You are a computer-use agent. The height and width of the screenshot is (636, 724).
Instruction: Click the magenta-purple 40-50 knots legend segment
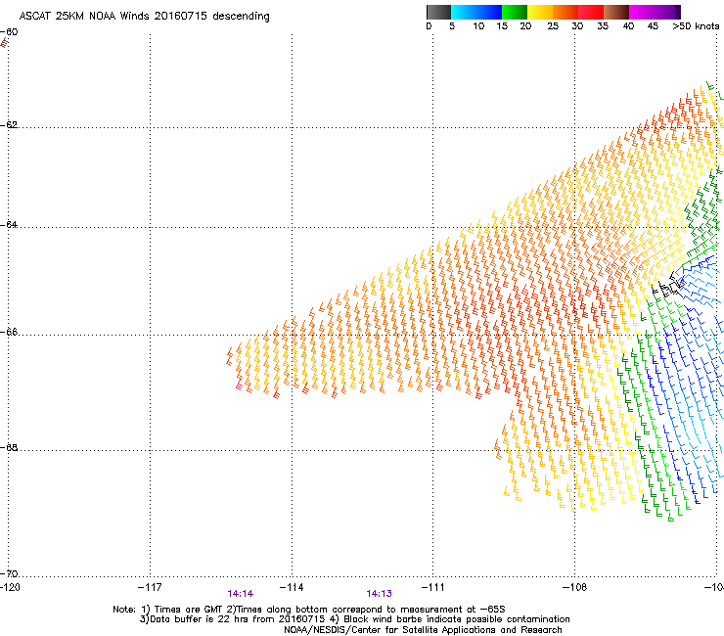point(655,12)
